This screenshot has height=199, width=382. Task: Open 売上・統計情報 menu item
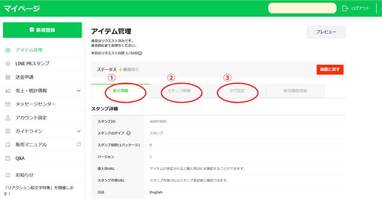(31, 91)
